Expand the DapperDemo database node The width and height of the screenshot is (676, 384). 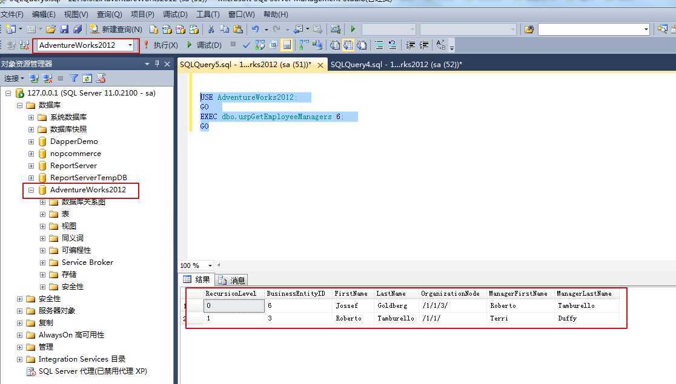[x=31, y=142]
